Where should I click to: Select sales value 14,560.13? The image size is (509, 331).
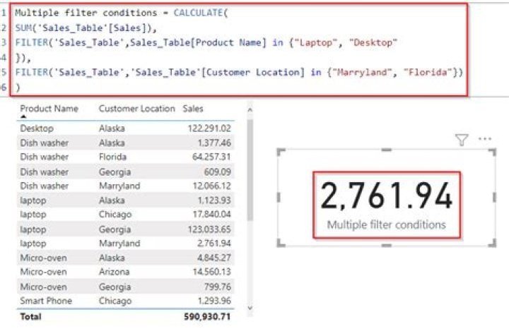(x=211, y=272)
